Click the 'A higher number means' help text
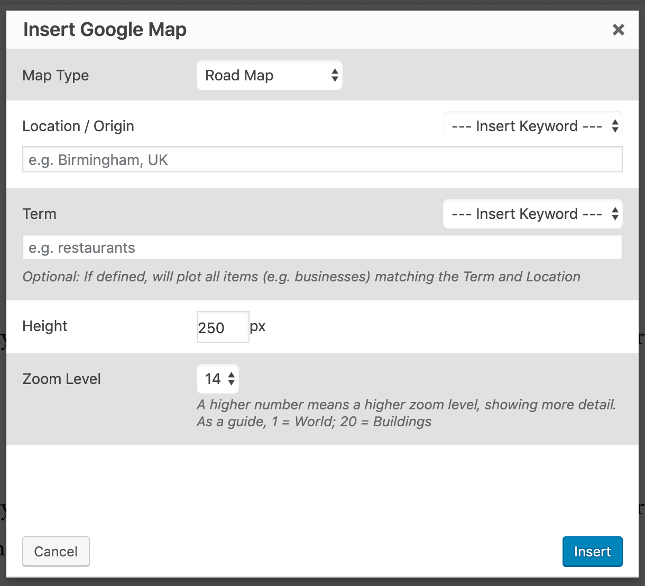 pos(407,413)
